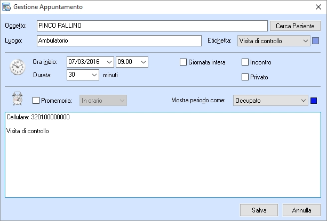Click the Durata label
The width and height of the screenshot is (327, 221).
(x=42, y=75)
